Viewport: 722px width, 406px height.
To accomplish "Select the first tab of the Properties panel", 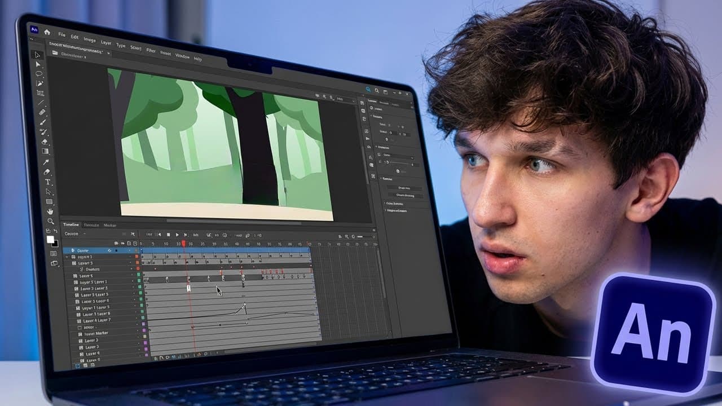I will point(372,101).
